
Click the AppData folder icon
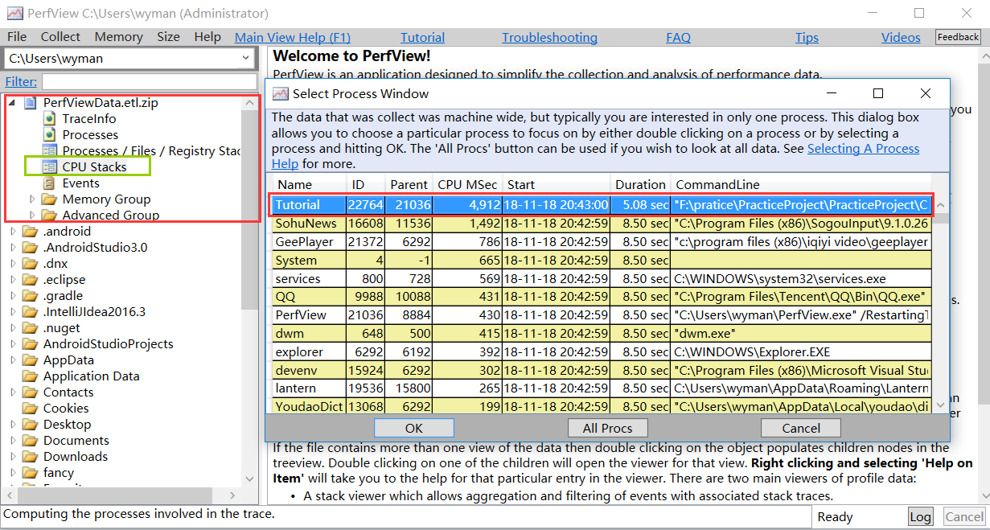click(x=31, y=360)
